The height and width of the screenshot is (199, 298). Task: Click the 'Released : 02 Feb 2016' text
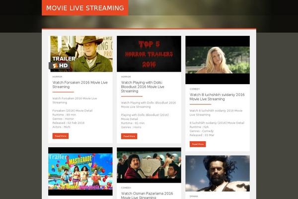click(x=69, y=123)
